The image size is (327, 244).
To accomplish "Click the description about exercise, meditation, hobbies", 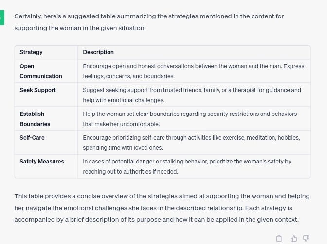I will tap(191, 142).
